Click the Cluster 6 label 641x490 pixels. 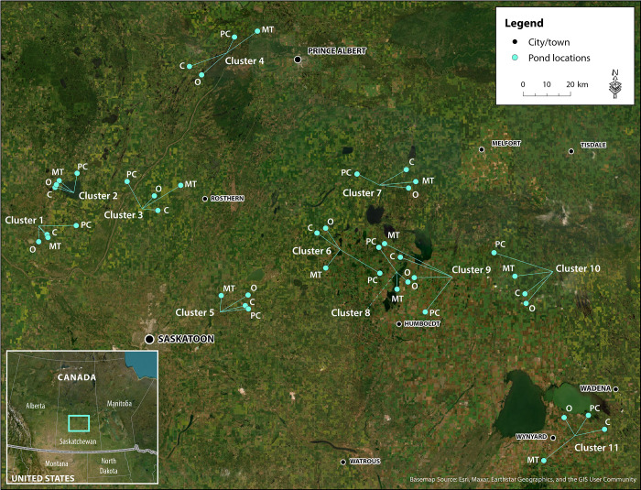[x=311, y=251]
